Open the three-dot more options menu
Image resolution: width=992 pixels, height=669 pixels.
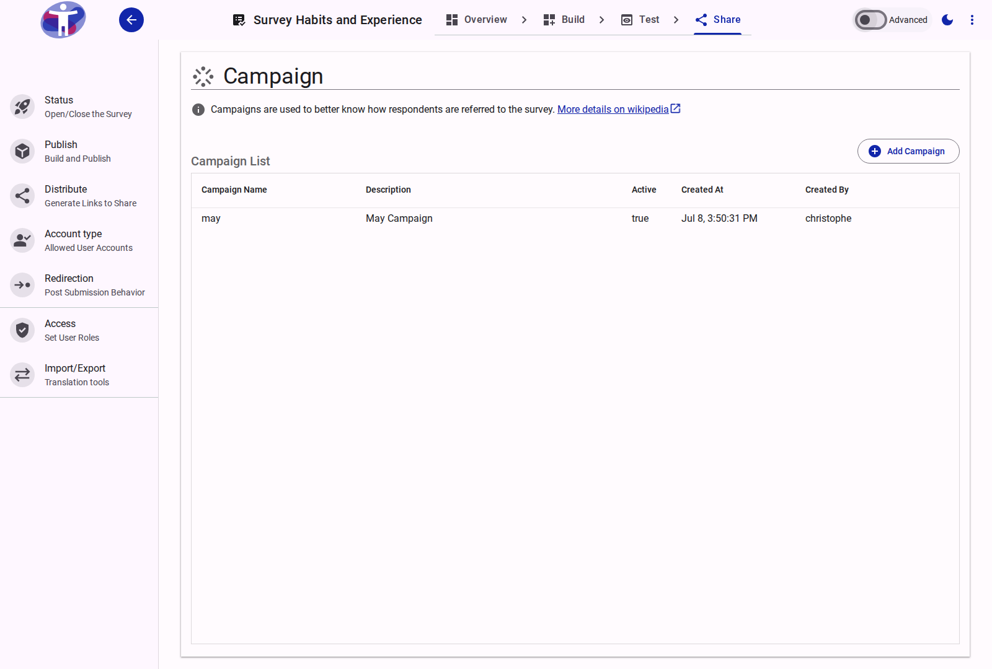tap(972, 20)
